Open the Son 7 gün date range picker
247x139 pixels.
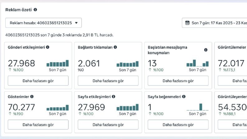point(214,23)
